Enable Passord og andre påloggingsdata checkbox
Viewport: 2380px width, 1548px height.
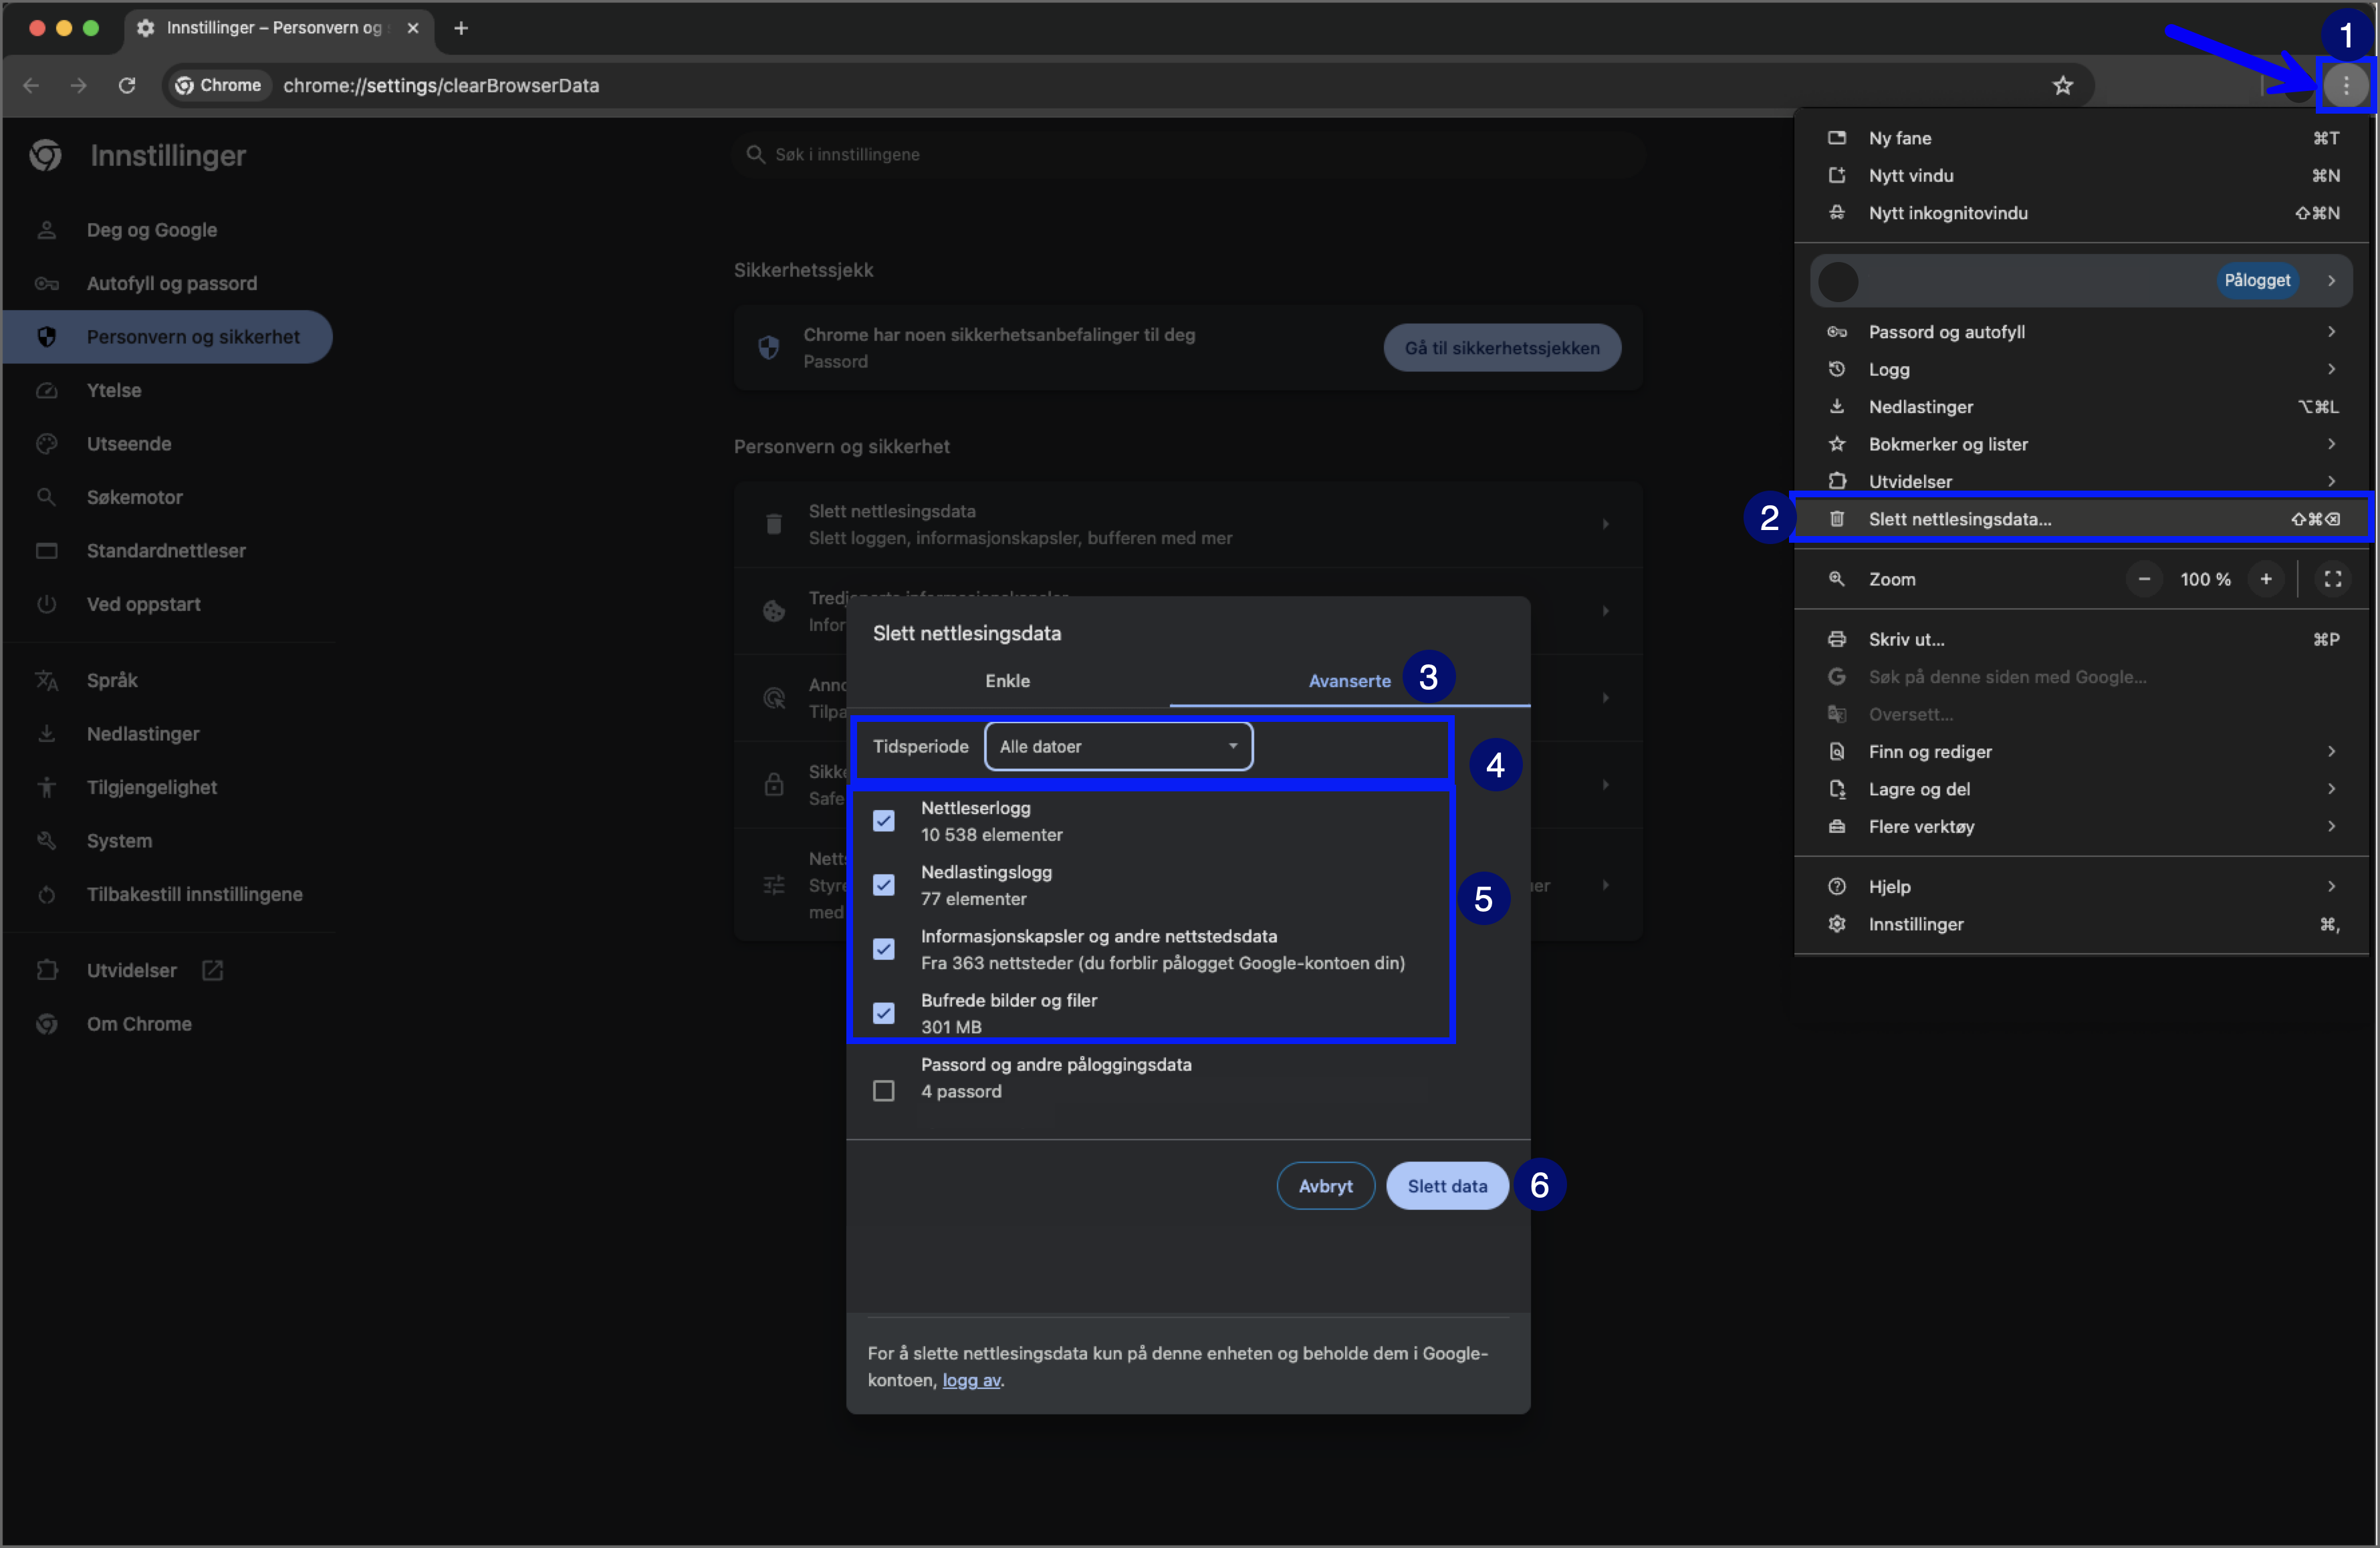tap(883, 1091)
